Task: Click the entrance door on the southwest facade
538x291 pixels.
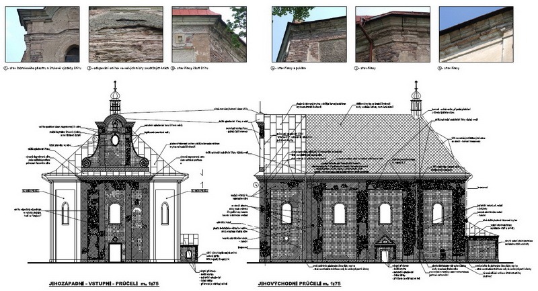Action: [x=115, y=253]
